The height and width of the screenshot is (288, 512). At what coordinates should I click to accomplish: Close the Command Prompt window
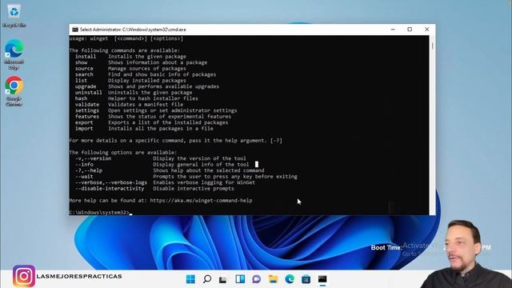pyautogui.click(x=426, y=30)
